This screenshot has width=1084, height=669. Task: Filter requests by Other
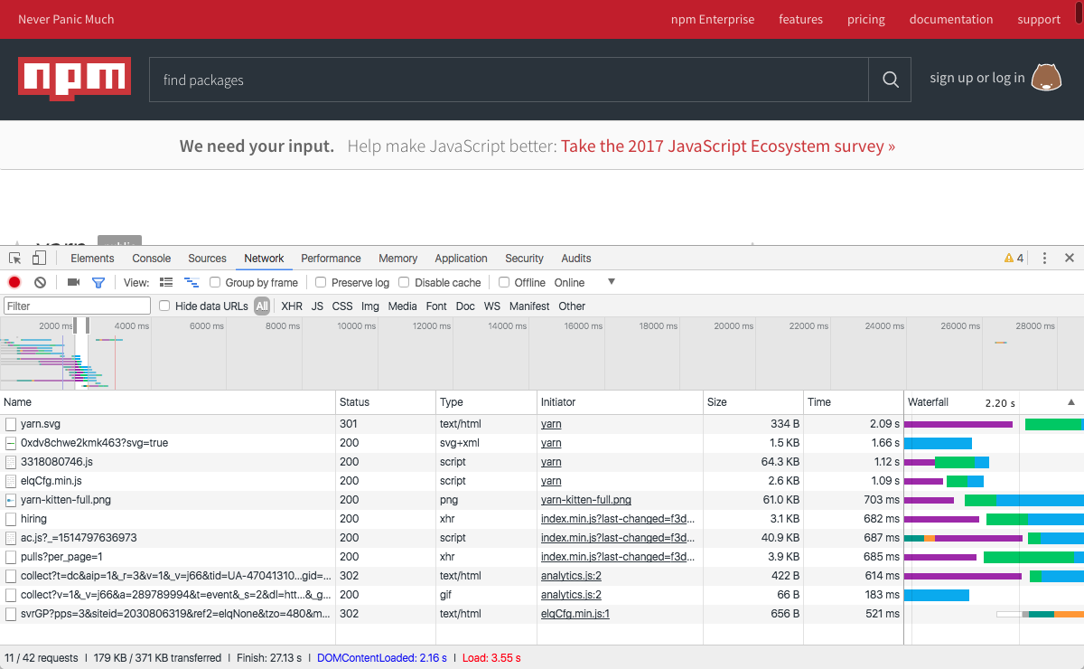(572, 306)
